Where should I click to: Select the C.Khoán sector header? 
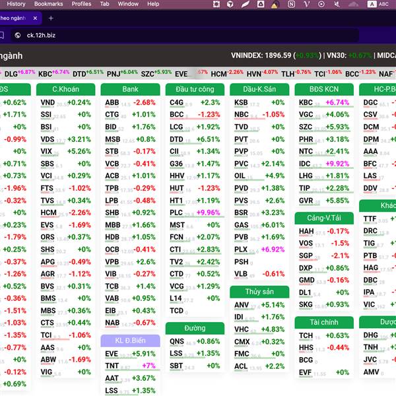(x=65, y=89)
